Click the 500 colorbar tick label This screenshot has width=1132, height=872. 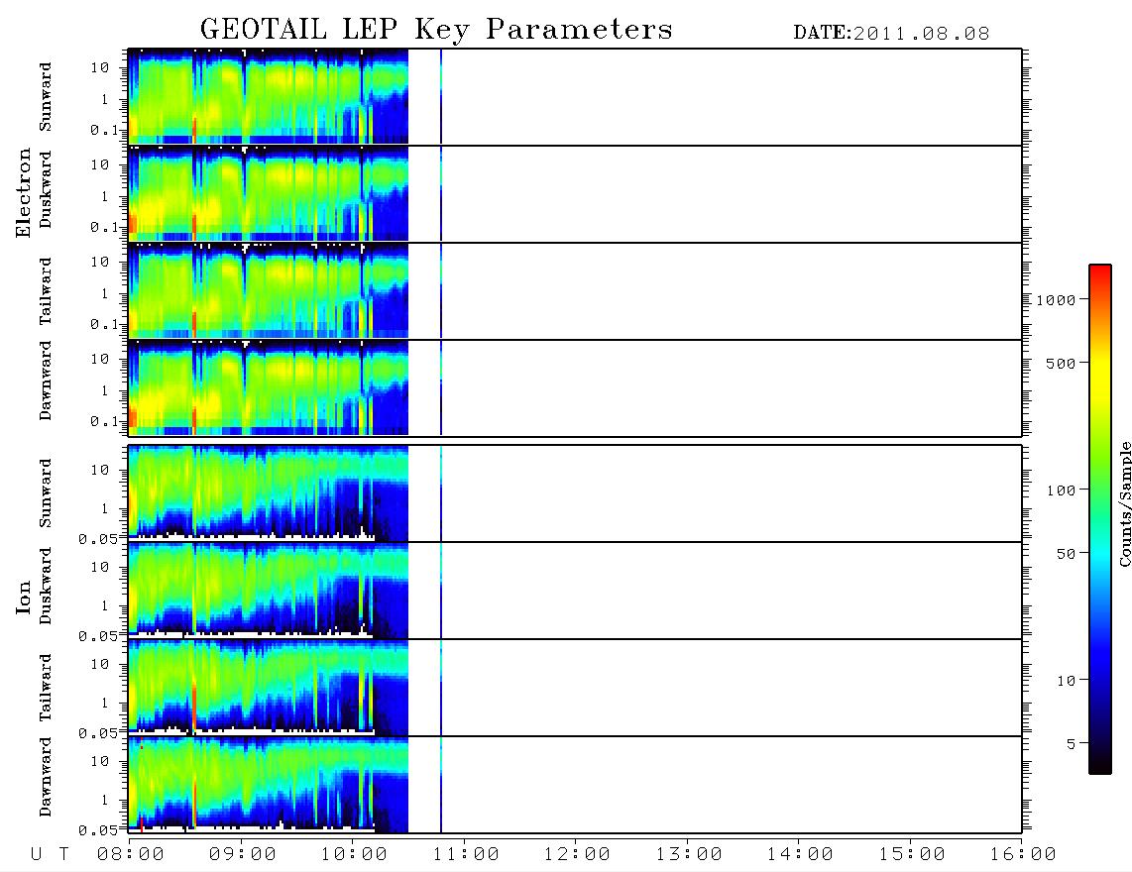(1061, 364)
